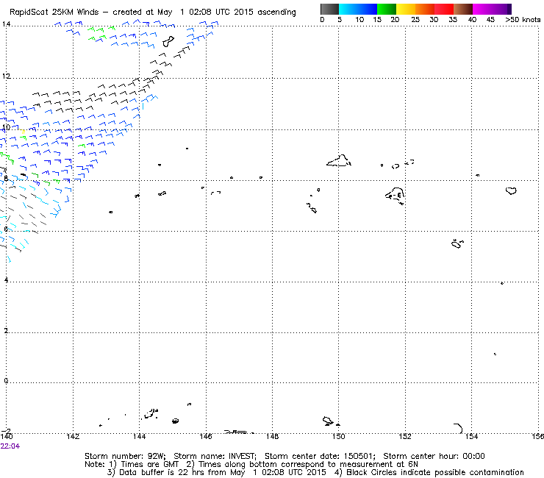Click the 'RapidScat 25KM Winds' title text
544x478 pixels.
54,13
